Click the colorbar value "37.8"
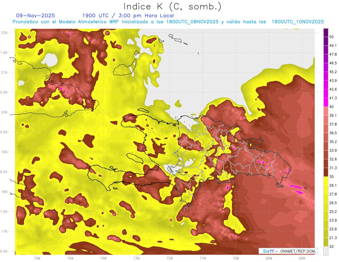The height and width of the screenshot is (262, 339). pyautogui.click(x=333, y=124)
